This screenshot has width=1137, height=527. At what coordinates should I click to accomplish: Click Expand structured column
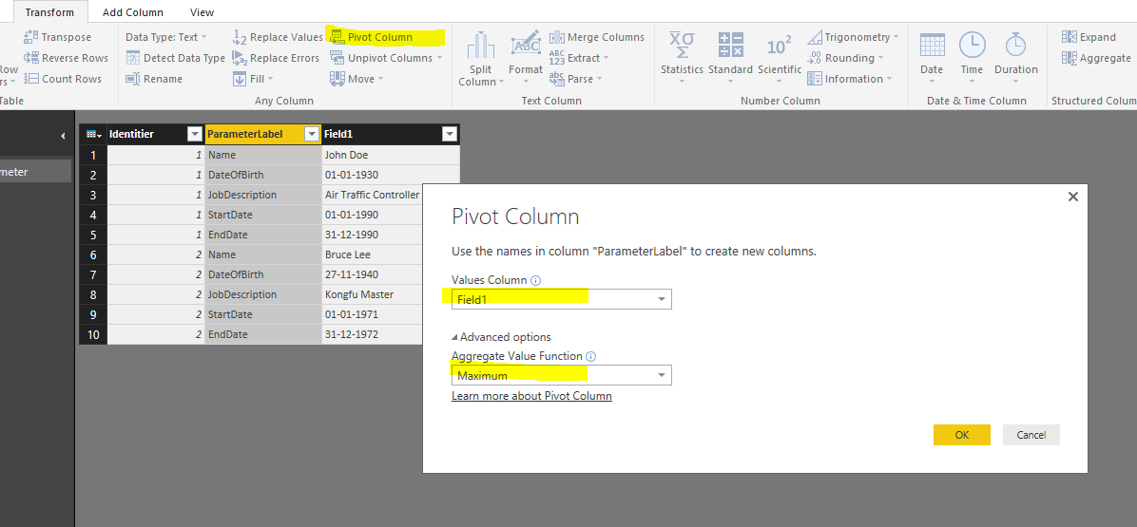[1089, 37]
